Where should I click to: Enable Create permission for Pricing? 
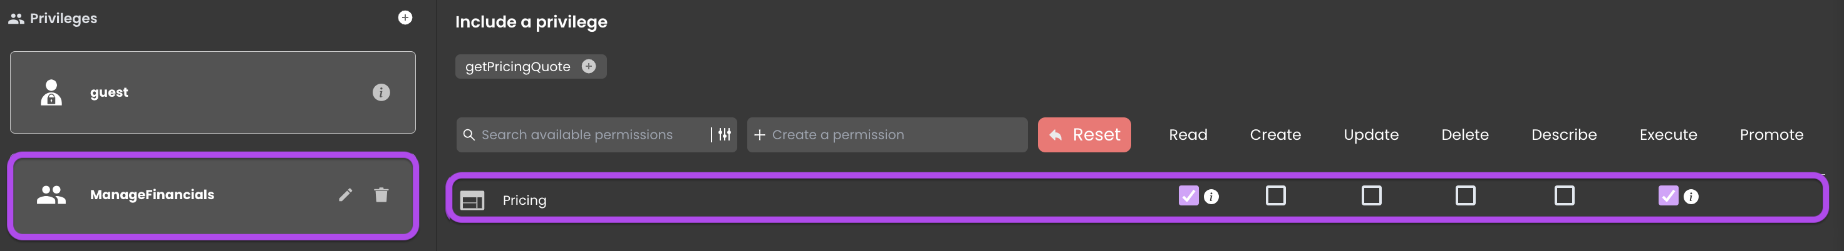tap(1276, 195)
